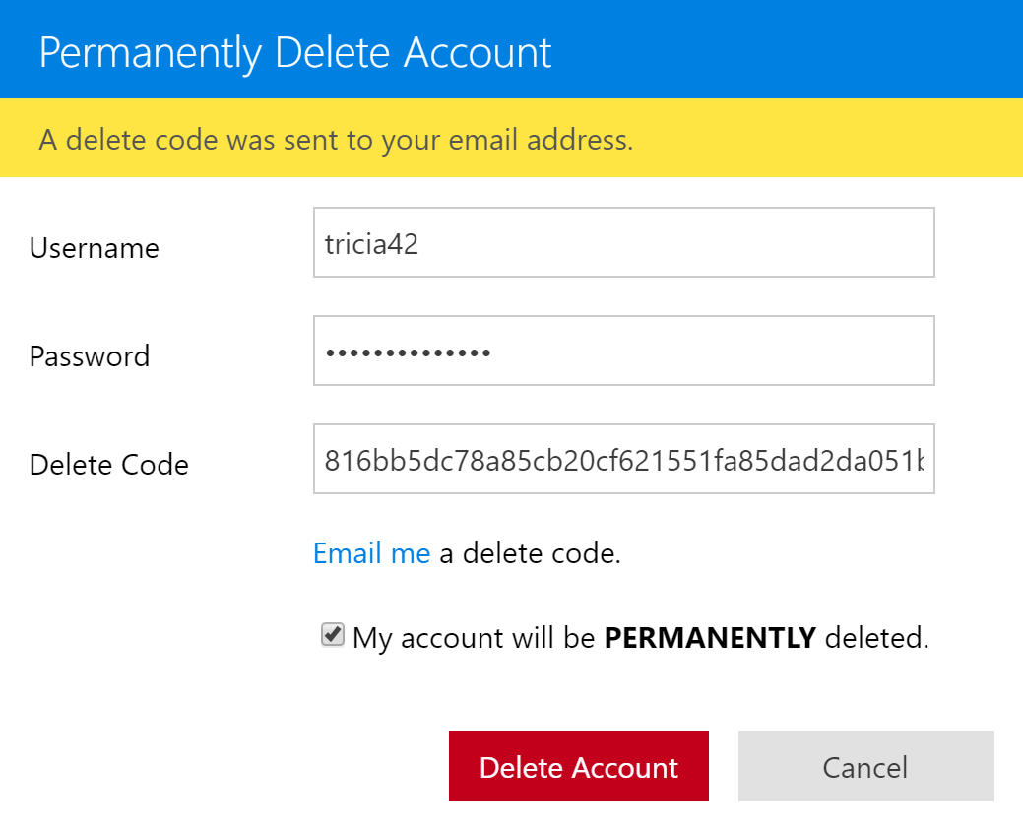Click the blue dialog header bar
The width and height of the screenshot is (1023, 831).
pos(512,49)
